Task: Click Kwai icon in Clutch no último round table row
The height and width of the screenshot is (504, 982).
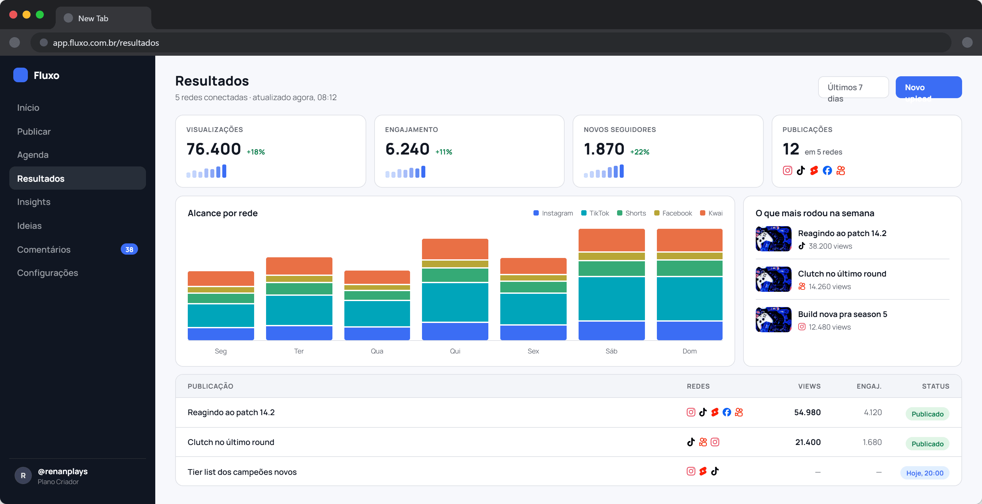Action: (703, 442)
